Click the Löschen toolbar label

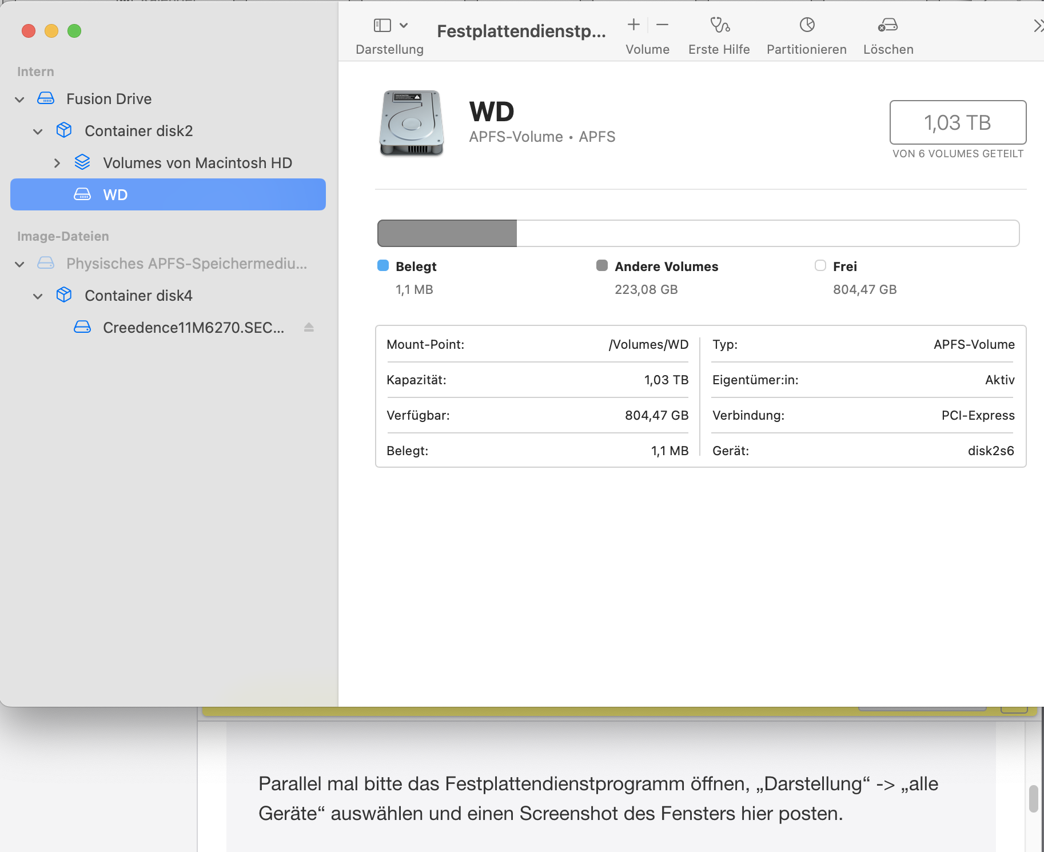point(888,50)
